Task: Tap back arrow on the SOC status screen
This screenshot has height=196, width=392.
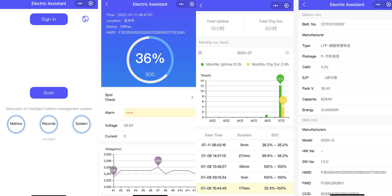Action: coord(107,4)
